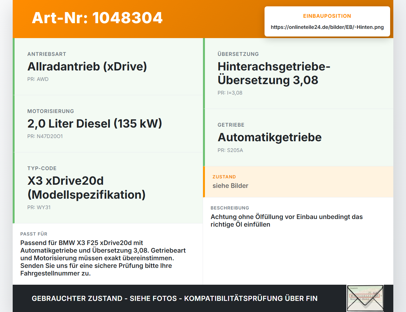This screenshot has width=406, height=312.
Task: Click Hinterachsgetriebe-Übersetzung 3,08 card
Action: [x=298, y=73]
